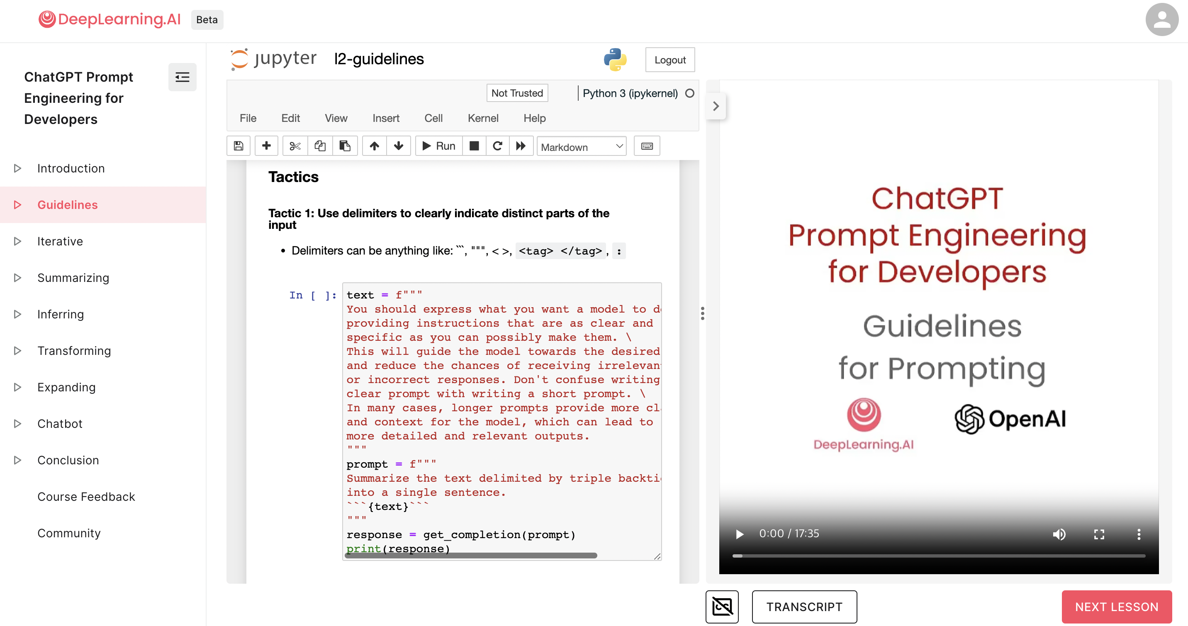
Task: Interrupt the kernel with stop icon
Action: click(x=474, y=146)
